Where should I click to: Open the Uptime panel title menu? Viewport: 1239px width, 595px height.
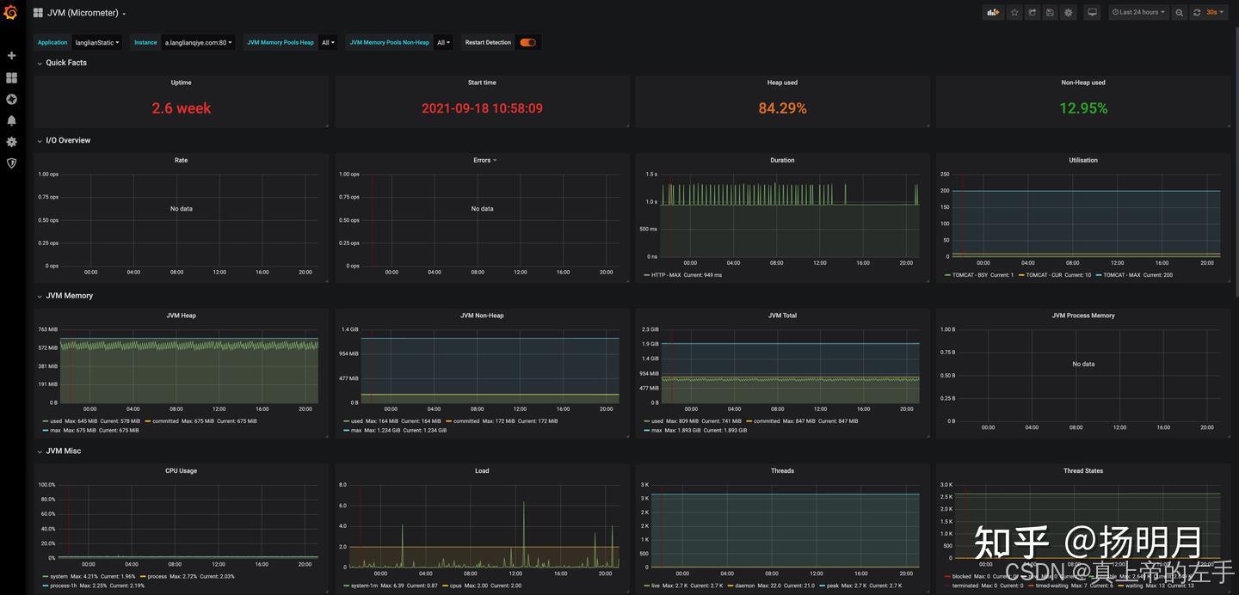[x=181, y=83]
